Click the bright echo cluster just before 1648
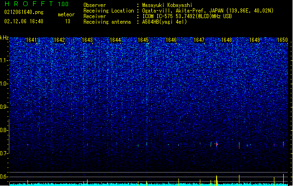The height and width of the screenshot is (186, 293). click(217, 144)
